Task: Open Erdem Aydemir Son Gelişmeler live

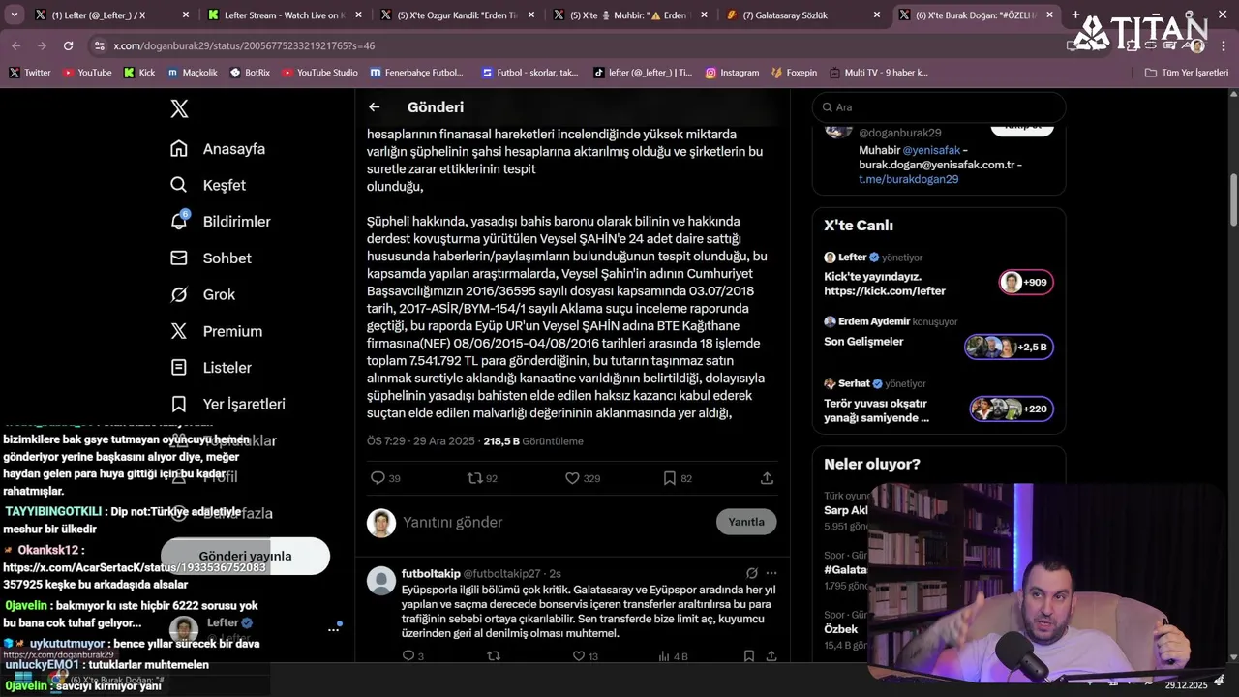Action: [939, 337]
